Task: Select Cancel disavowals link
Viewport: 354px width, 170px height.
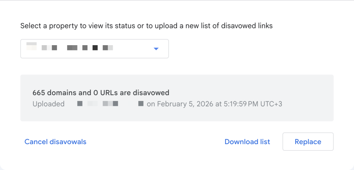Action: pyautogui.click(x=55, y=142)
